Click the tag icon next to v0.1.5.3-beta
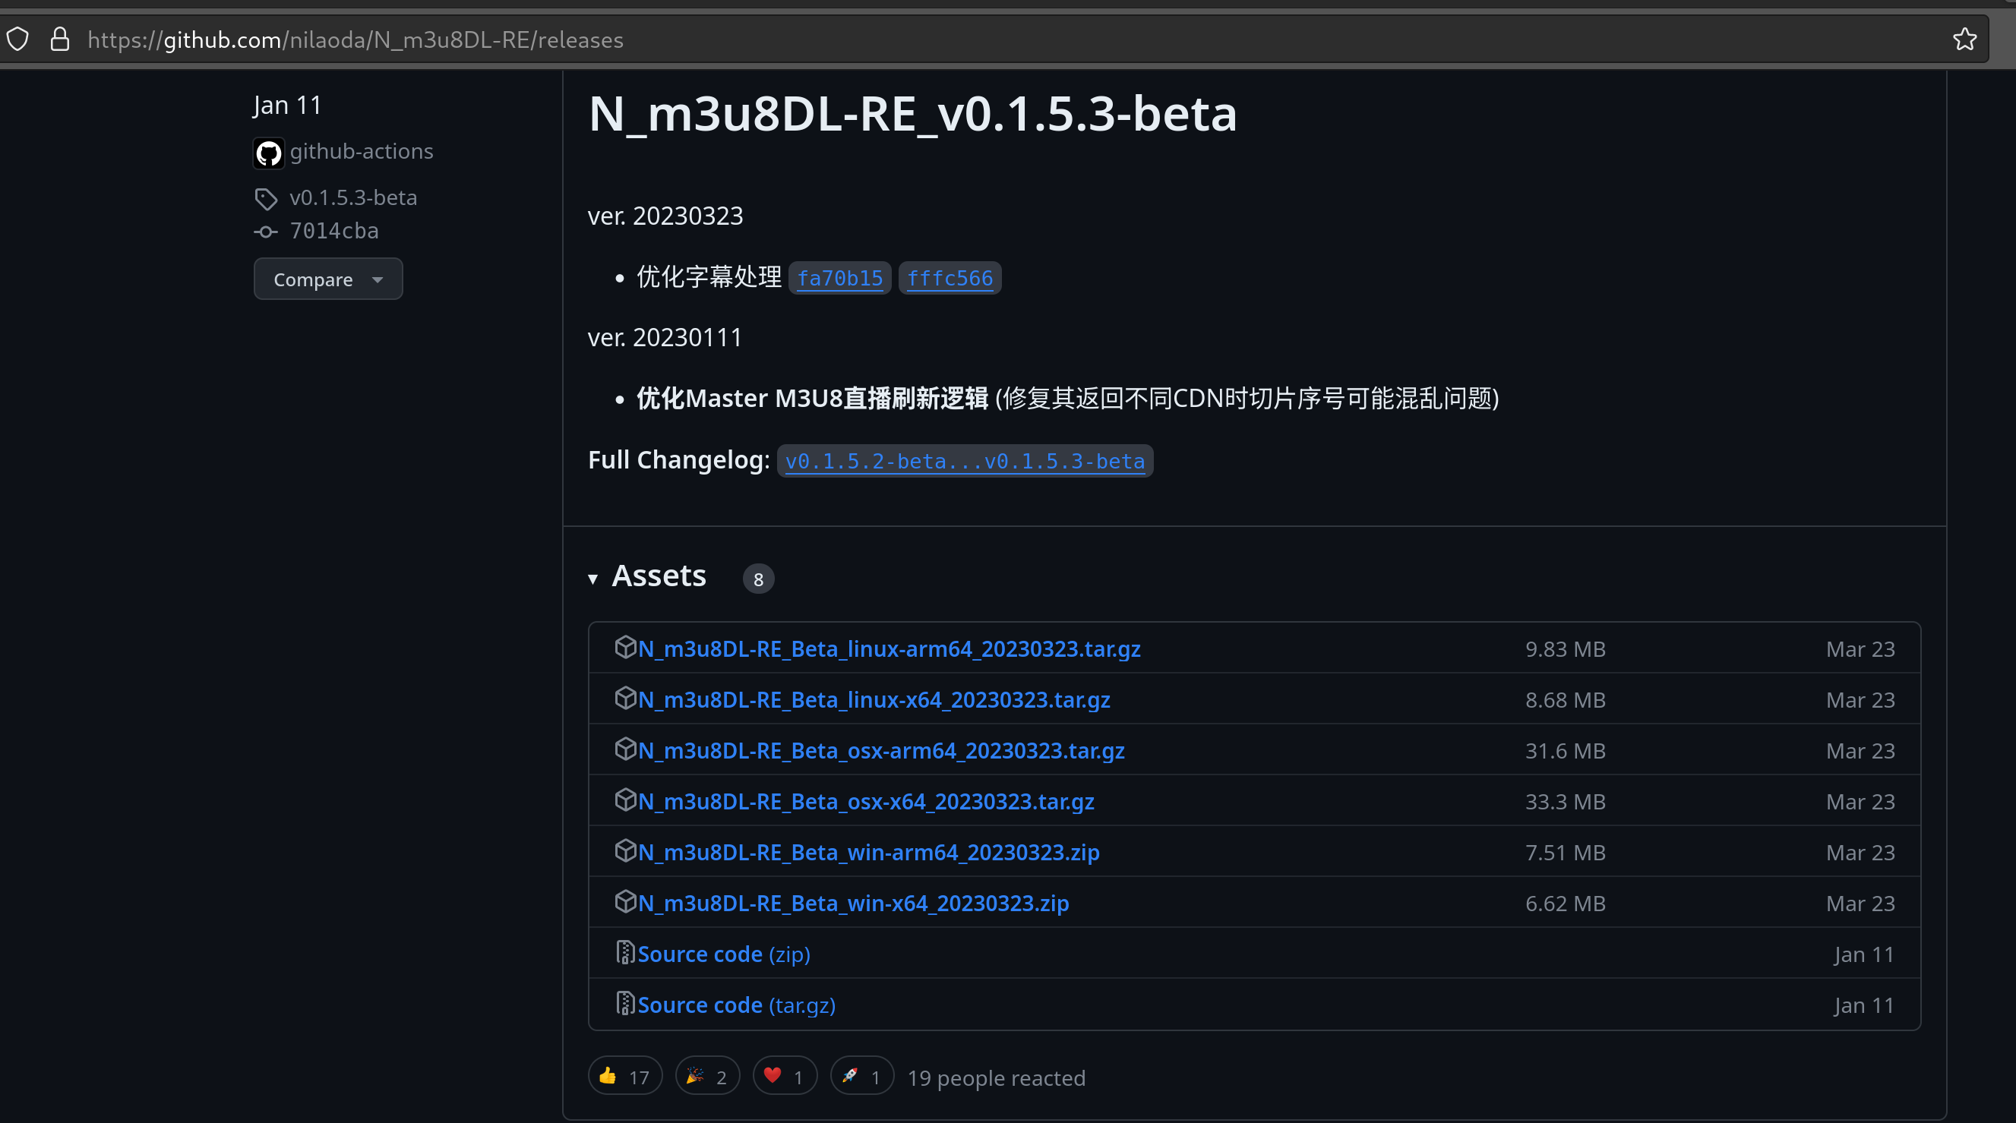2016x1123 pixels. pyautogui.click(x=266, y=199)
